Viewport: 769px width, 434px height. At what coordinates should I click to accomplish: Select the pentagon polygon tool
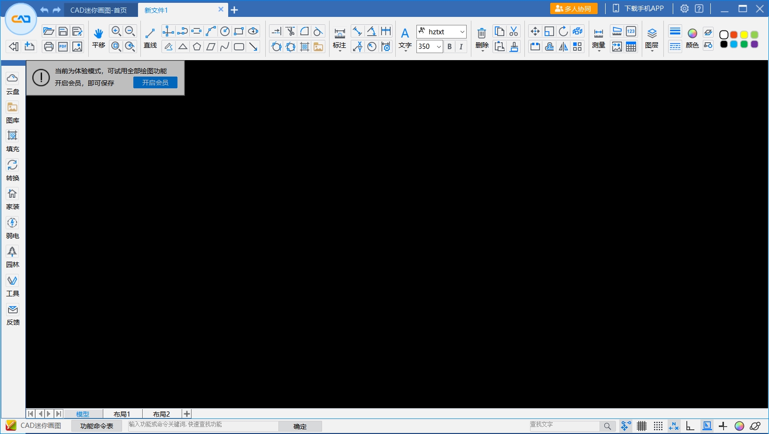click(197, 46)
